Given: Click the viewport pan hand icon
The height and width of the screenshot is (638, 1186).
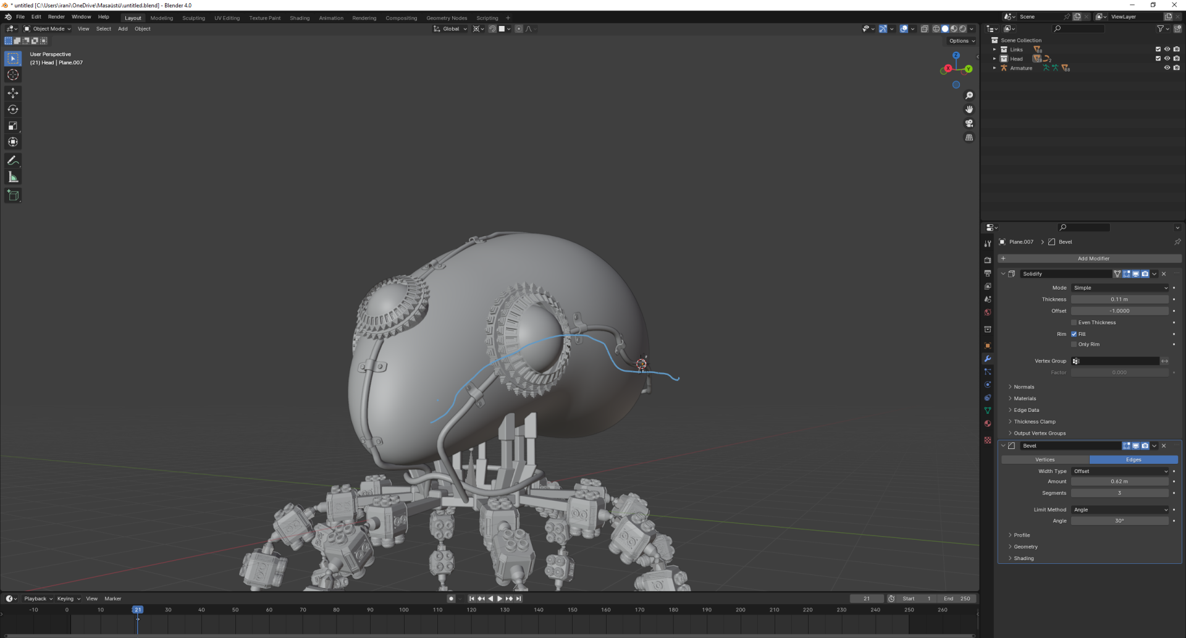Looking at the screenshot, I should point(969,109).
